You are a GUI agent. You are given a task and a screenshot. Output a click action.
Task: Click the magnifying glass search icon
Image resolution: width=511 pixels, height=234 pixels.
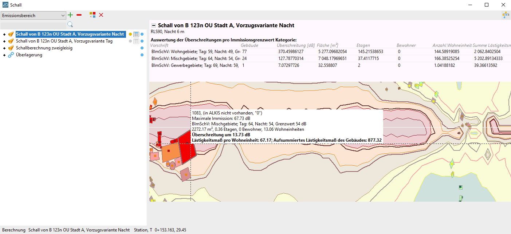[70, 24]
